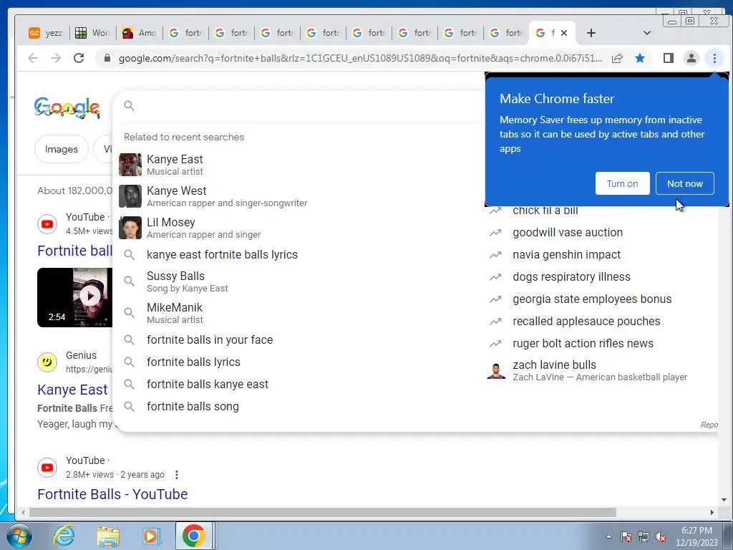
Task: Click the bookmark star icon
Action: coord(640,58)
